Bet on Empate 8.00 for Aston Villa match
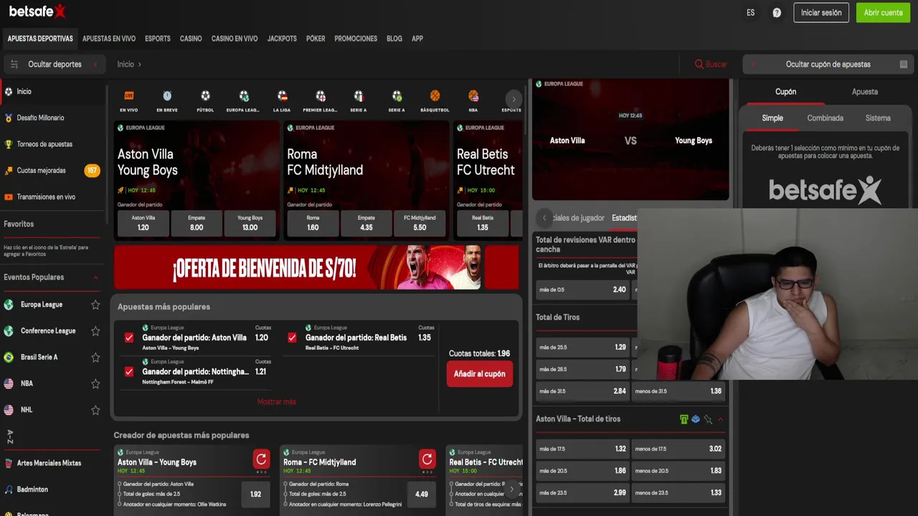The height and width of the screenshot is (516, 918). (x=197, y=223)
